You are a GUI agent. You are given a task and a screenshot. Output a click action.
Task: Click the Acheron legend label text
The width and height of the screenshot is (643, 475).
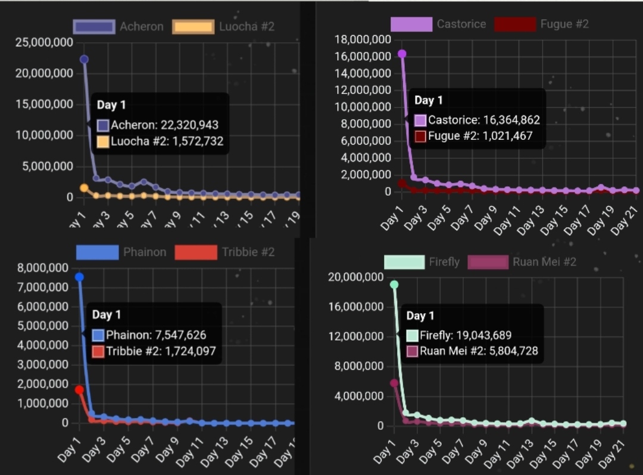(142, 27)
